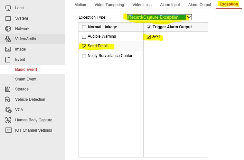Click the Local monitor icon in sidebar
This screenshot has width=244, height=160.
[x=8, y=8]
